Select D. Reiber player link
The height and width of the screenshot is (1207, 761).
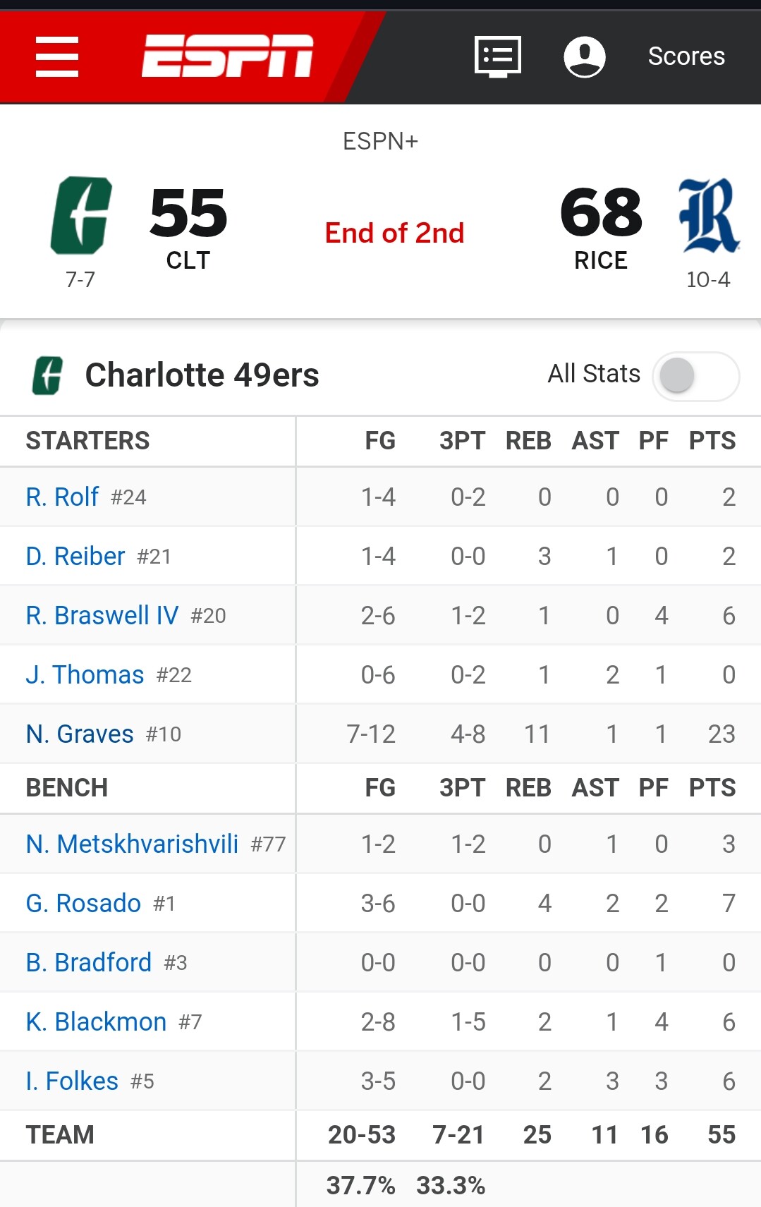coord(75,557)
